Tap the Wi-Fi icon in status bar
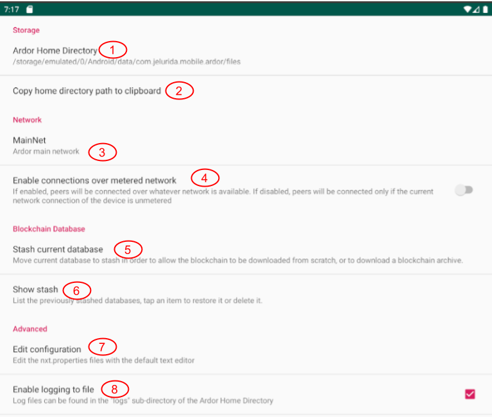The height and width of the screenshot is (417, 492). click(x=468, y=10)
